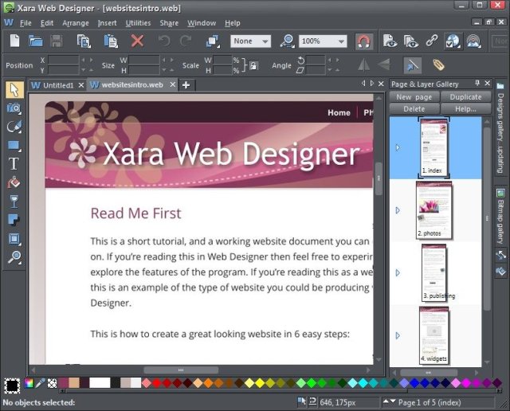Open the zoom percentage dropdown
Viewport: 510px width, 411px height.
pos(340,41)
